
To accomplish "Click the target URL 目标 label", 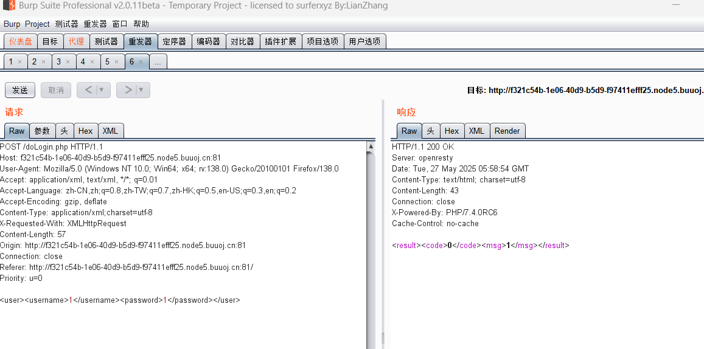I will pyautogui.click(x=476, y=90).
